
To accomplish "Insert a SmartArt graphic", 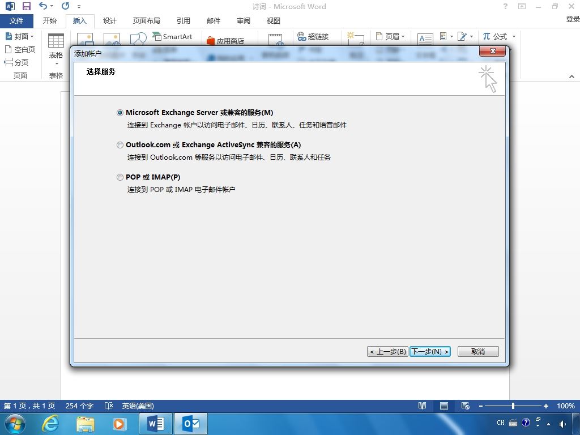I will tap(172, 36).
